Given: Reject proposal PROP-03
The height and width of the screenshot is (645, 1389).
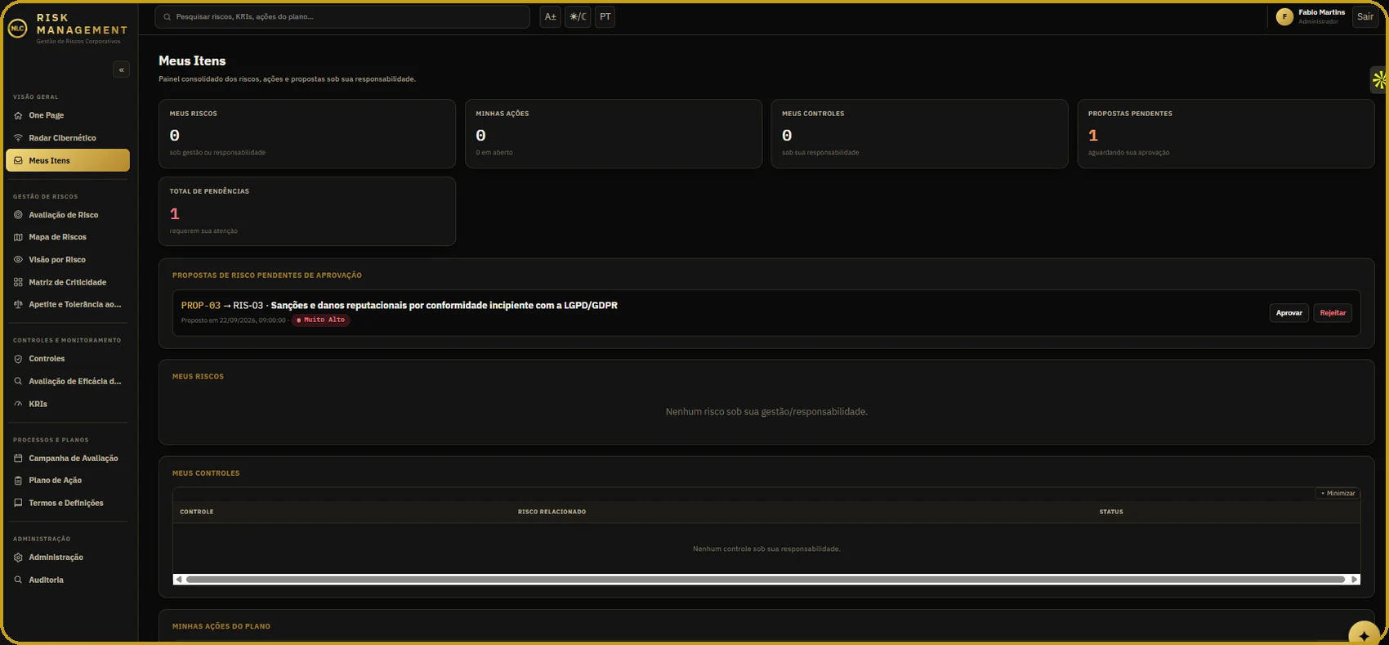Looking at the screenshot, I should tap(1333, 313).
